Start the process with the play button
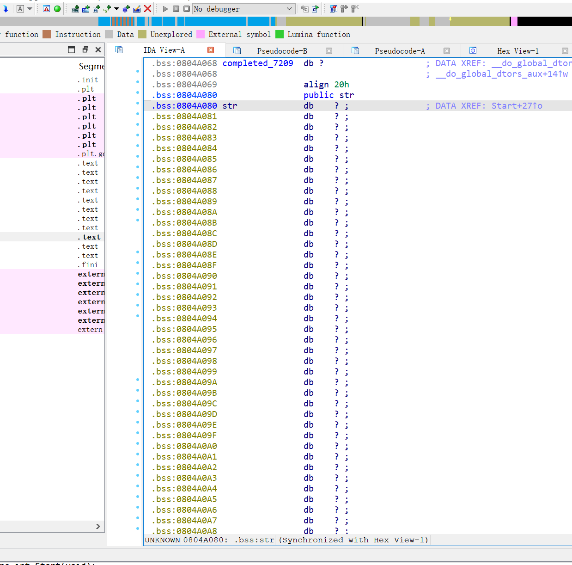Image resolution: width=572 pixels, height=565 pixels. tap(165, 9)
